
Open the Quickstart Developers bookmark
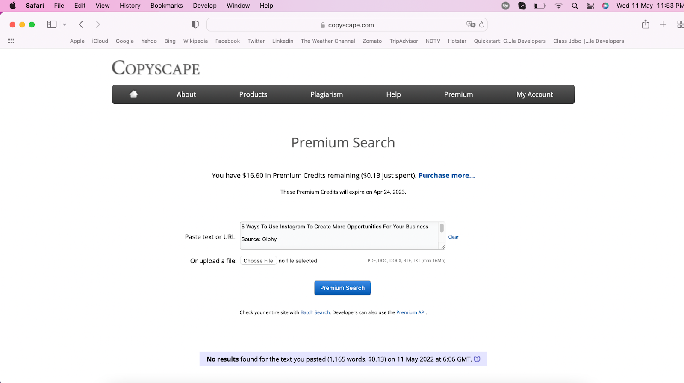pos(510,41)
